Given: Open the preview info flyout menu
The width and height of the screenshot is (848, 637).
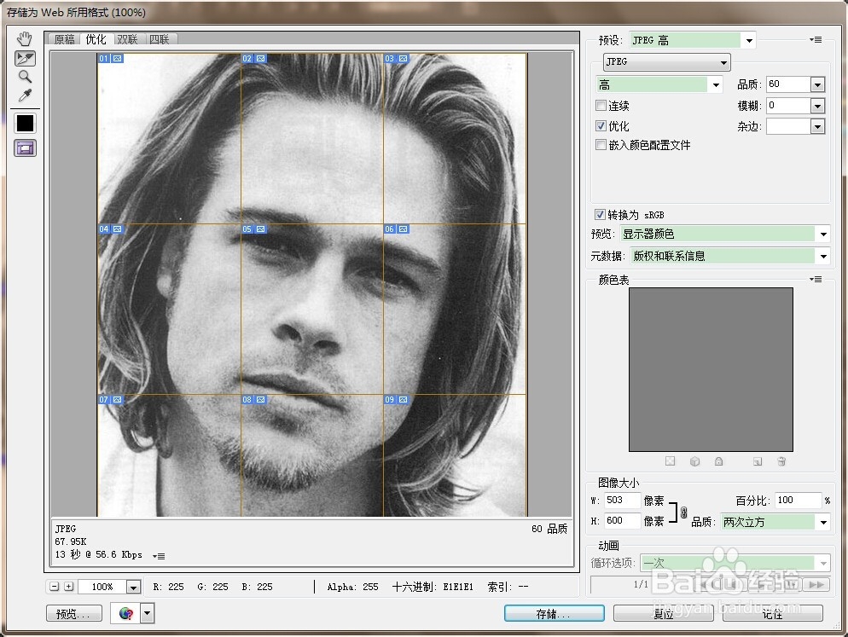Looking at the screenshot, I should tap(159, 556).
